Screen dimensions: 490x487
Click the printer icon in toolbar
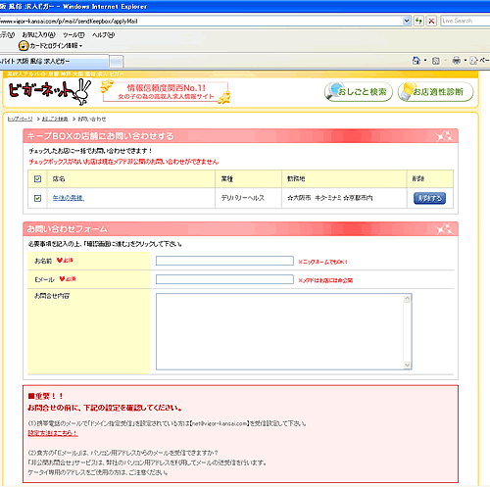pos(456,61)
